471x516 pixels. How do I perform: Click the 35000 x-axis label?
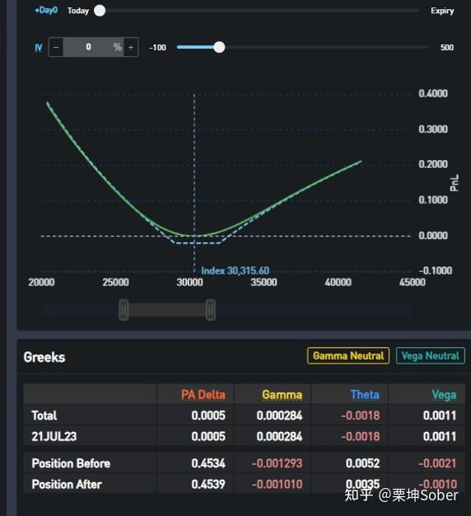point(264,283)
